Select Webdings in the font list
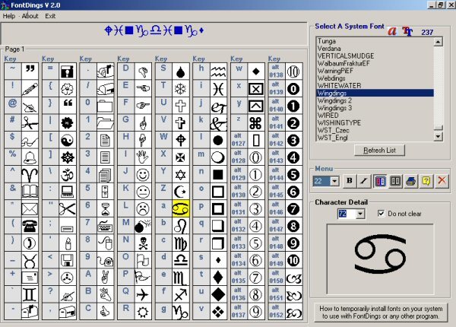Viewport: 456px width, 327px height. click(375, 78)
